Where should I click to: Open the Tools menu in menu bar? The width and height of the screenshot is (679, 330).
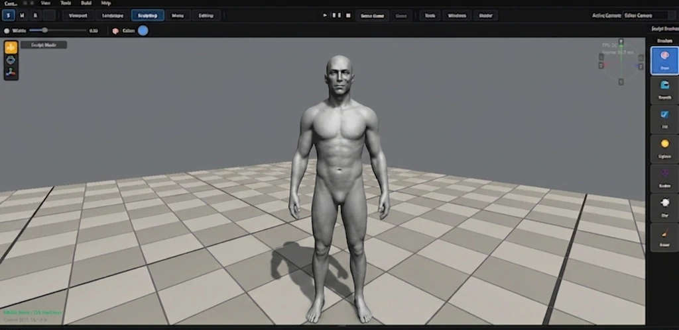[x=66, y=3]
